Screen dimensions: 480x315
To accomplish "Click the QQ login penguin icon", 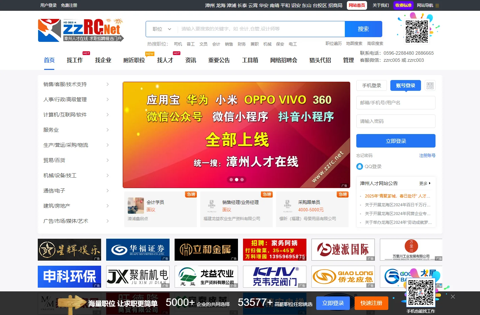I will [x=360, y=166].
